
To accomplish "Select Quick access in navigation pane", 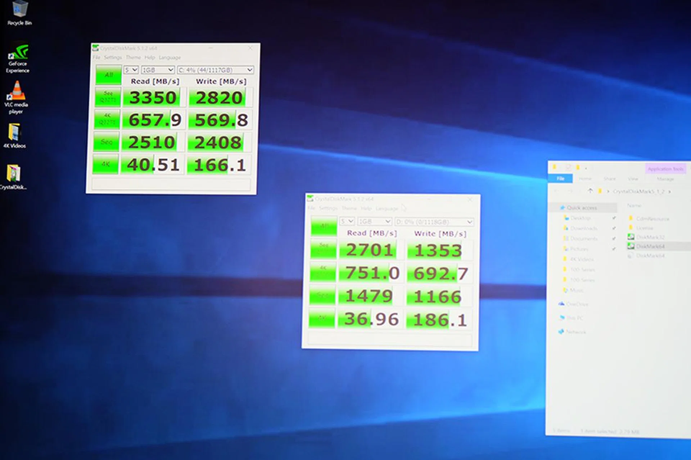I will tap(582, 208).
